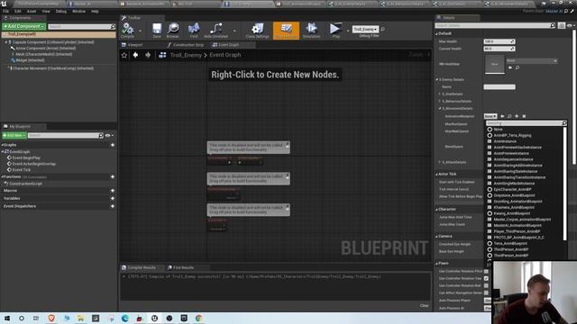Expand S_BehaviourDetails struct
Image resolution: width=577 pixels, height=324 pixels.
point(439,102)
